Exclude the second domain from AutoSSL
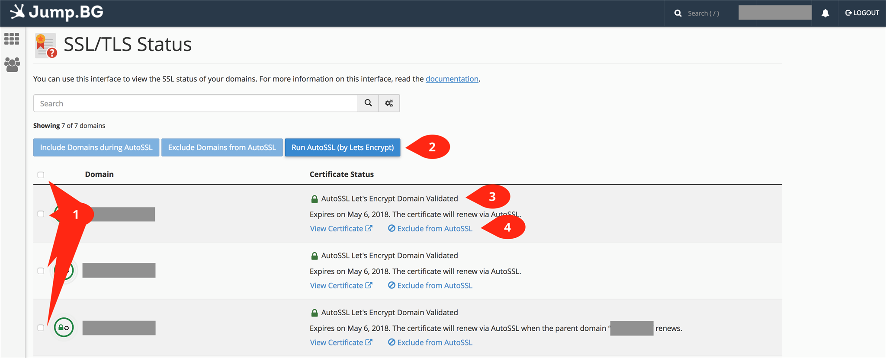The image size is (886, 358). (x=430, y=285)
